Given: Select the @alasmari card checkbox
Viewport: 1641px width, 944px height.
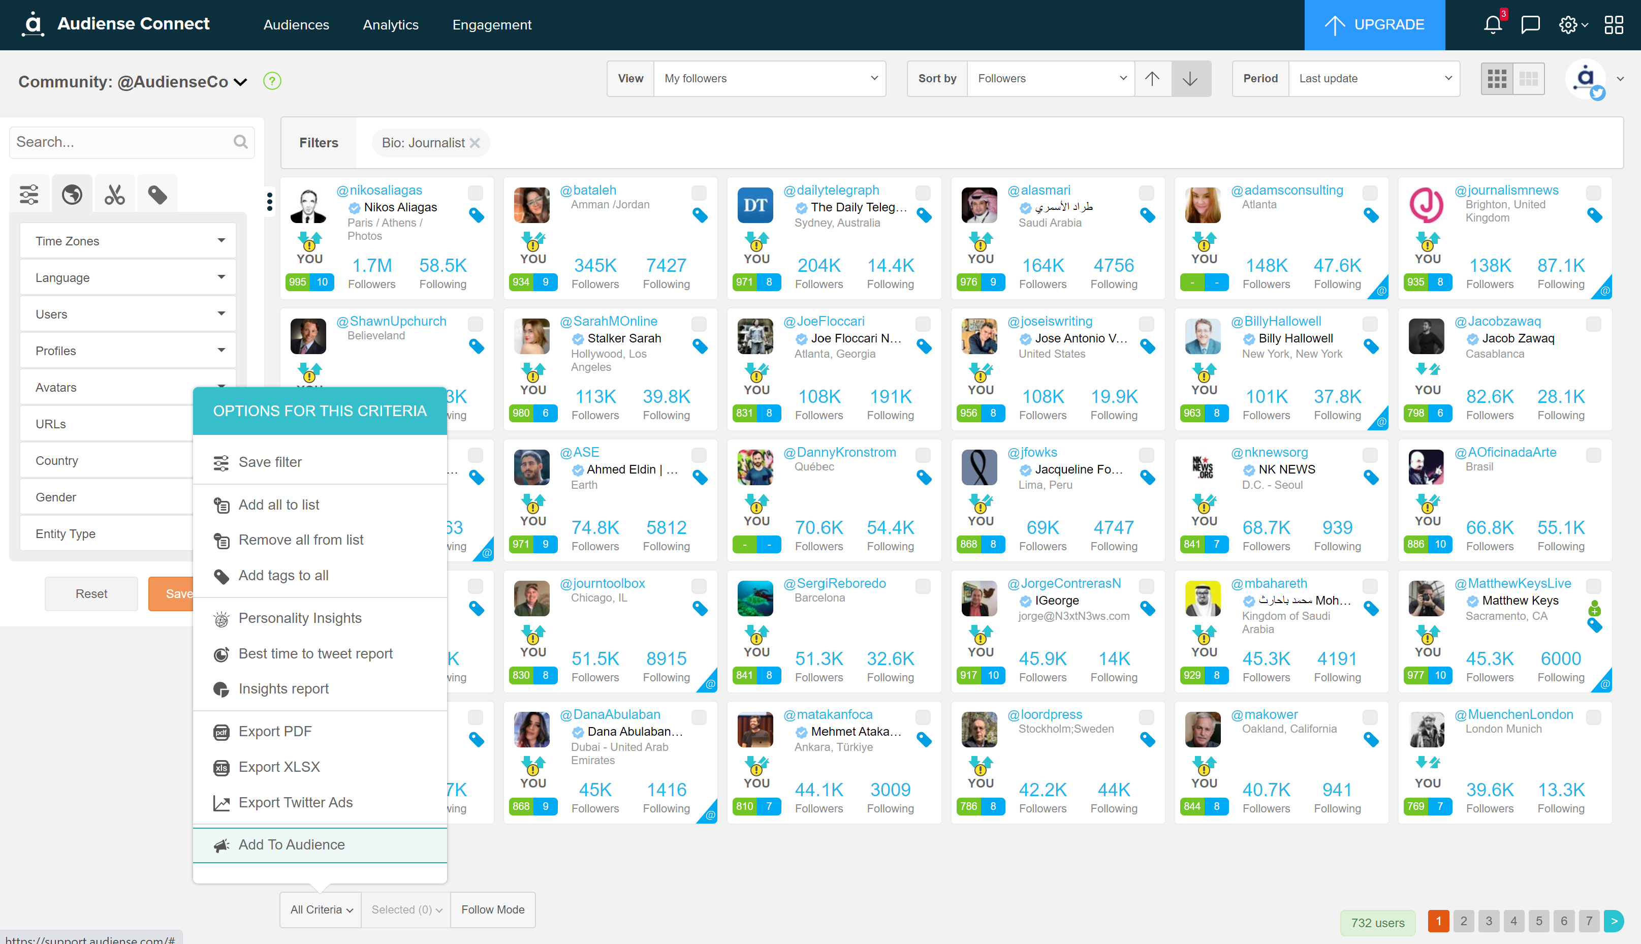Looking at the screenshot, I should pos(1147,193).
